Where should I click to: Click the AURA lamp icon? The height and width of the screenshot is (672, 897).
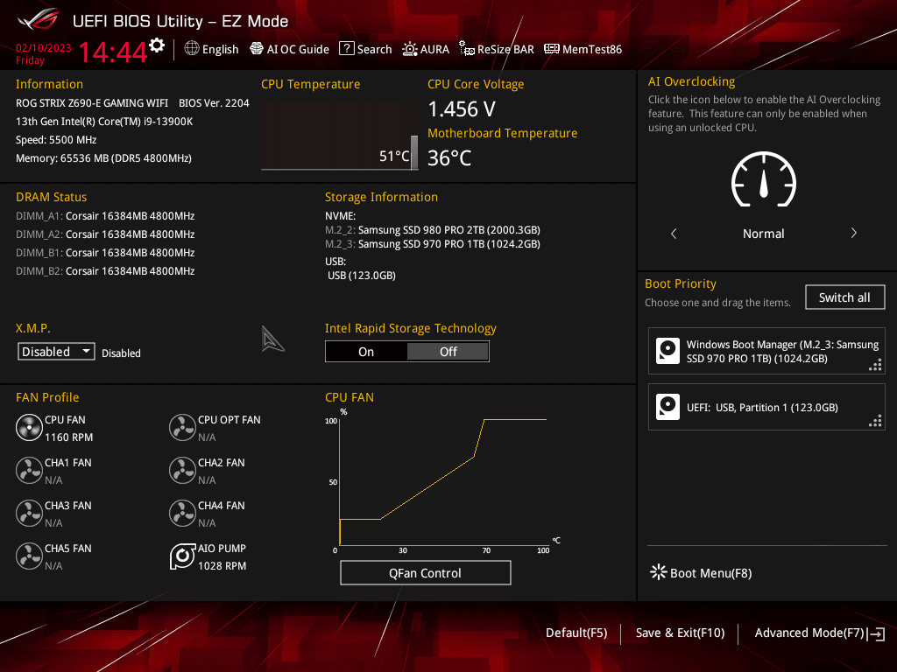410,49
